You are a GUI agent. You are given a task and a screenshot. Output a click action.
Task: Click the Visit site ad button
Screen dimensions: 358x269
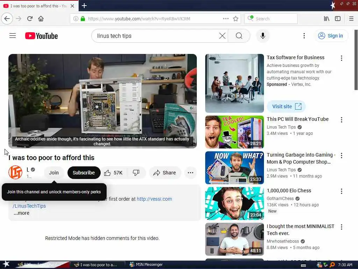(x=286, y=106)
